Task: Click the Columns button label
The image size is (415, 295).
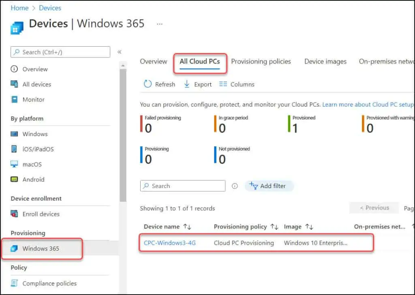Action: tap(242, 84)
